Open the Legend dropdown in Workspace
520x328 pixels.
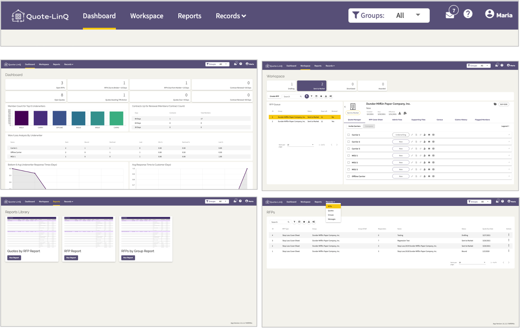(x=505, y=126)
